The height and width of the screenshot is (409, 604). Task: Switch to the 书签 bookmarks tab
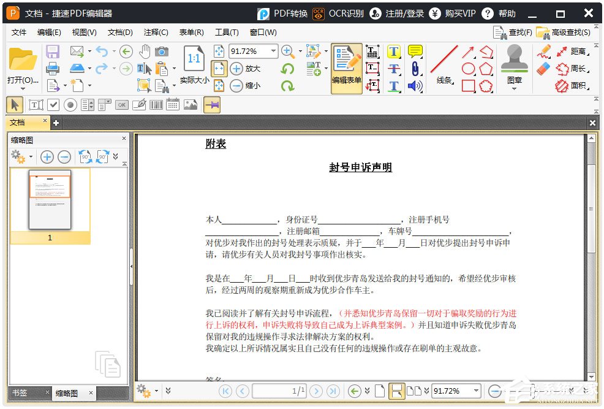(x=20, y=392)
